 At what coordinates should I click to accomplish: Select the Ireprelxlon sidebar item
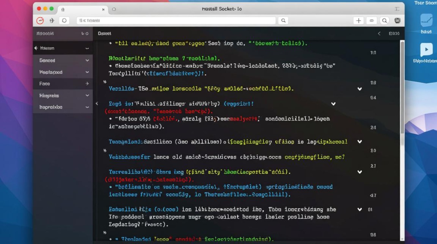click(51, 107)
